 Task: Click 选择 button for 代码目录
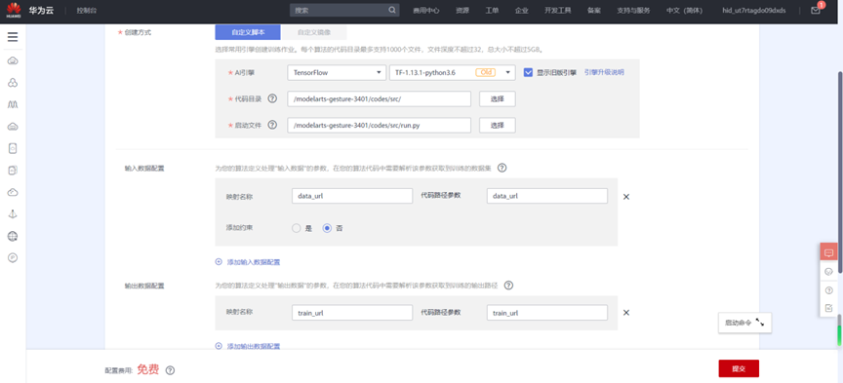pyautogui.click(x=498, y=98)
